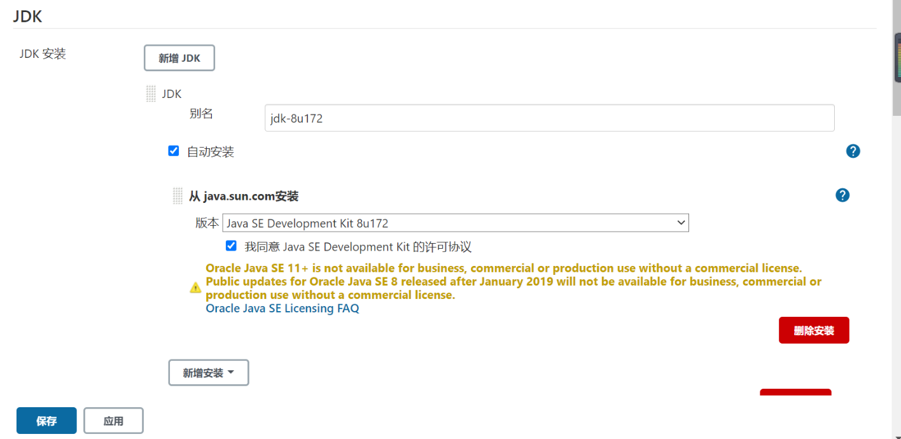Click the drag handle beside the JDK entry
This screenshot has height=439, width=901.
coord(151,94)
